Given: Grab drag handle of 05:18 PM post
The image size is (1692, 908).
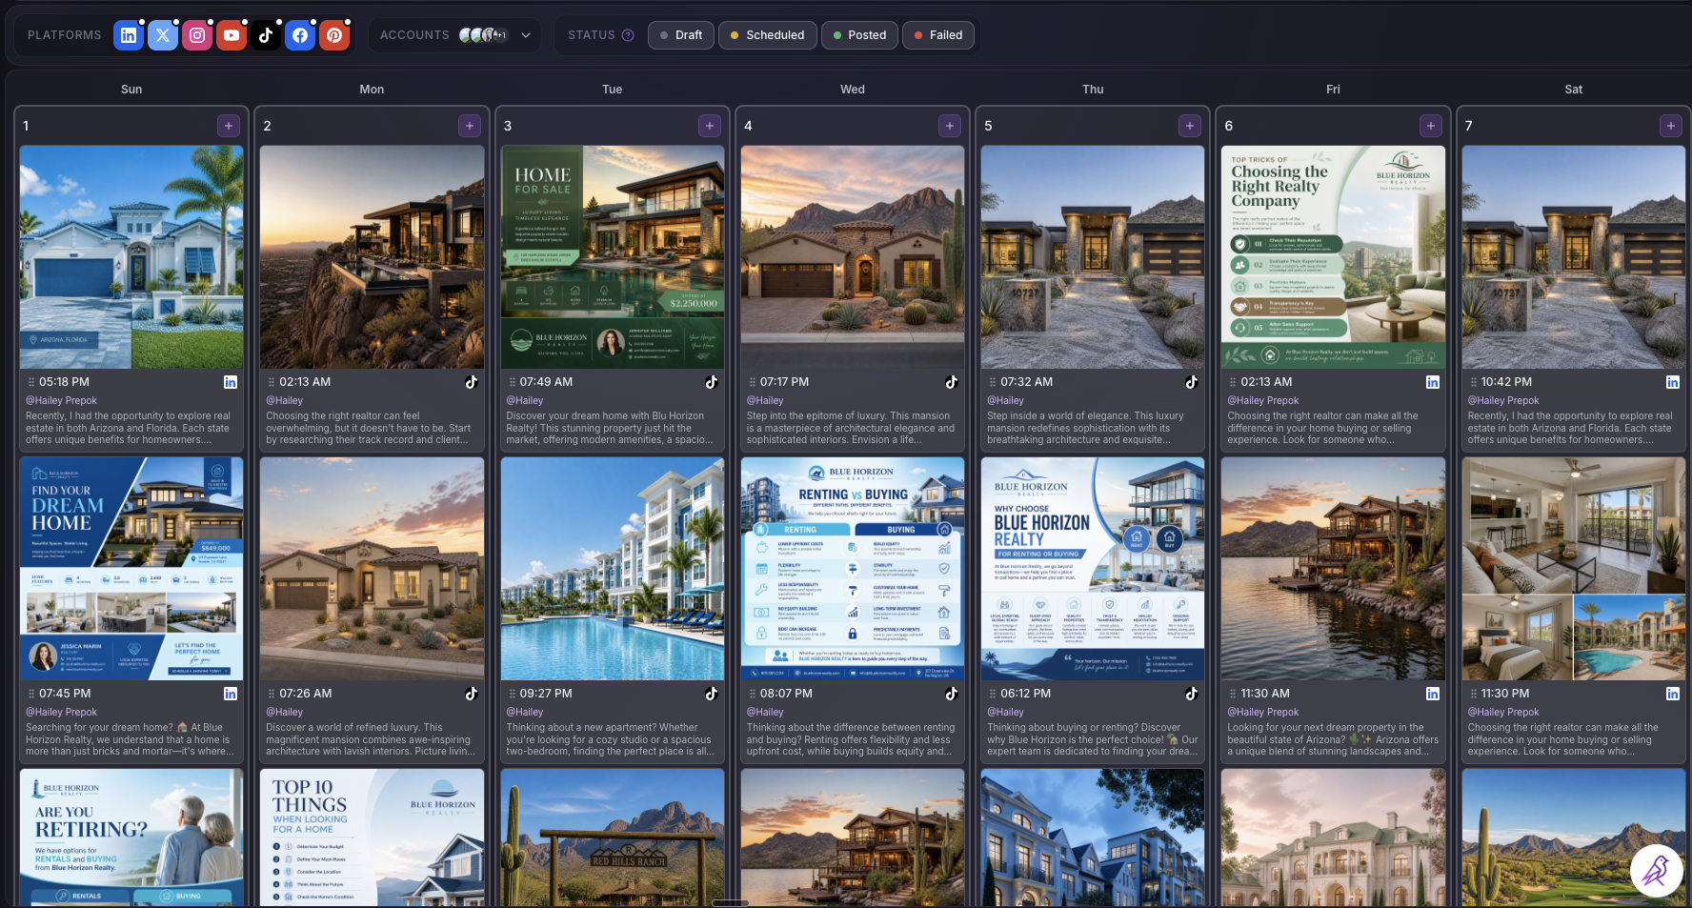Looking at the screenshot, I should (x=31, y=382).
